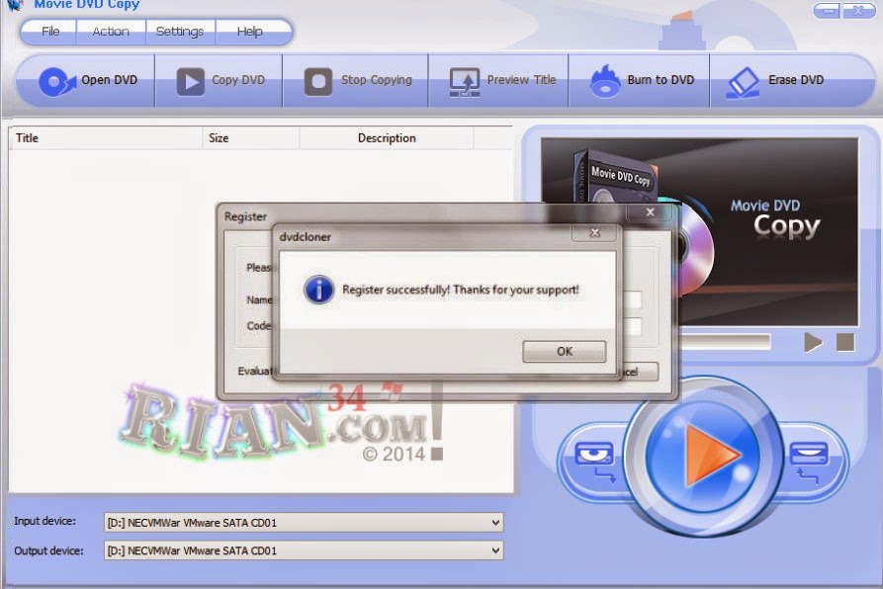Play the preview video

coord(813,342)
